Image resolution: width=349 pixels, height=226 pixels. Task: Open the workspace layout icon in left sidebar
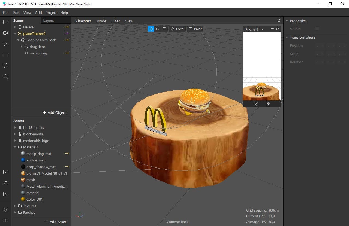click(5, 22)
